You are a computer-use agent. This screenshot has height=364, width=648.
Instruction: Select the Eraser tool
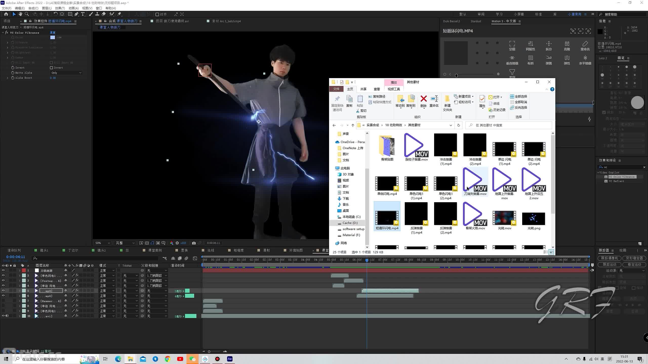[x=104, y=14]
